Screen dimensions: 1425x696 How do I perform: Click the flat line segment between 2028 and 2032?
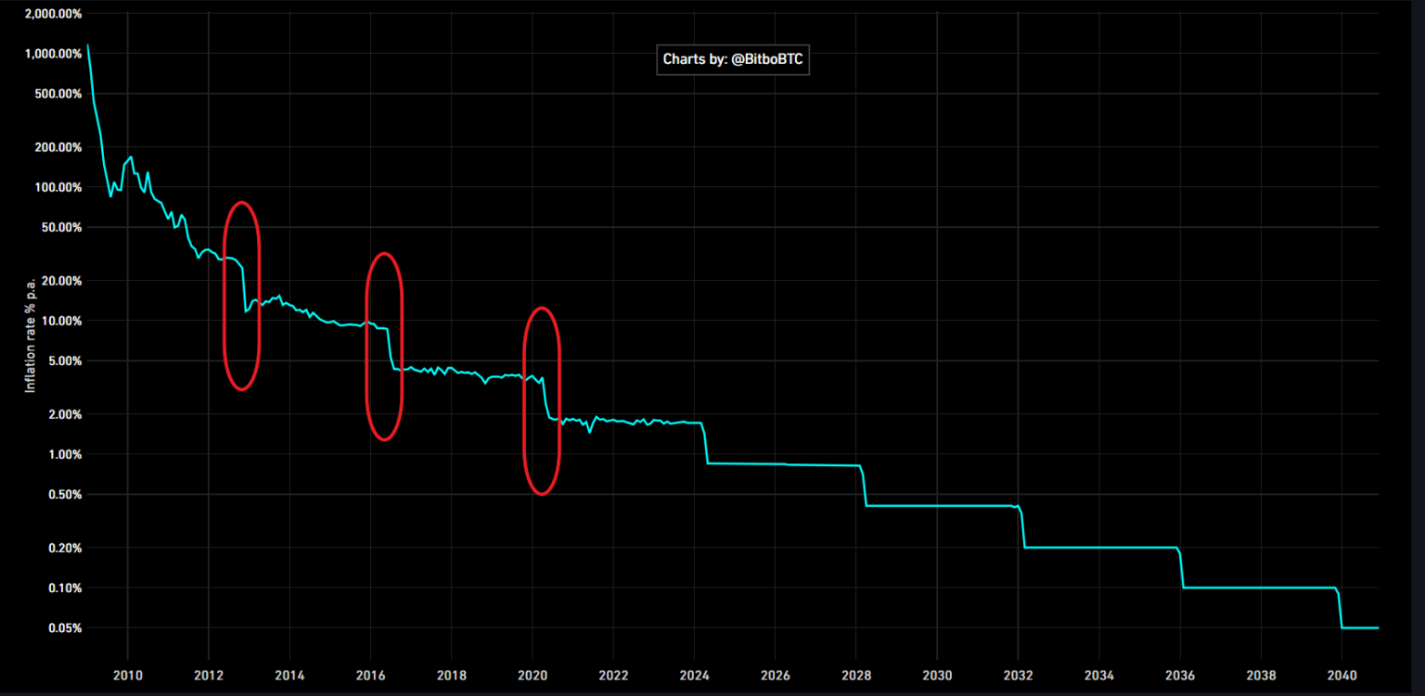937,506
